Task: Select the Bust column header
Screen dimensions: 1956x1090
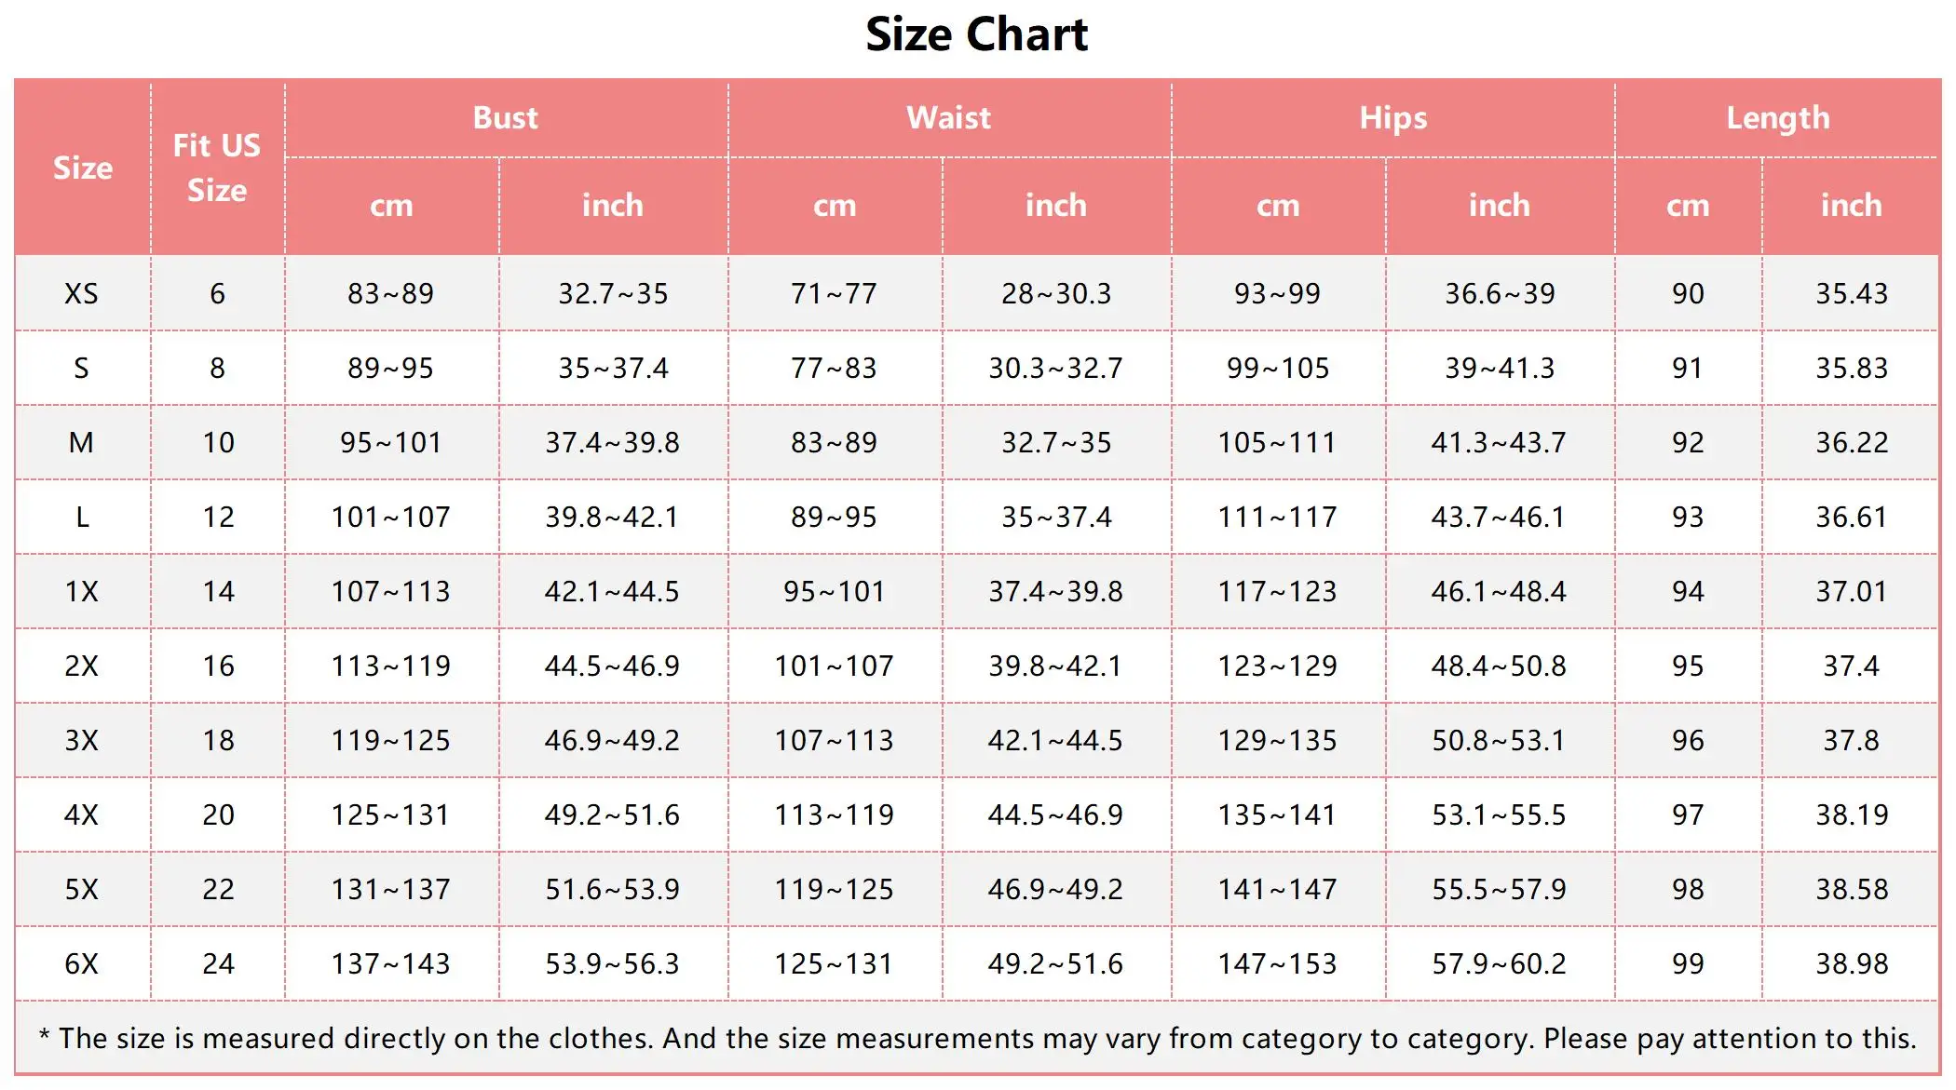Action: click(506, 118)
